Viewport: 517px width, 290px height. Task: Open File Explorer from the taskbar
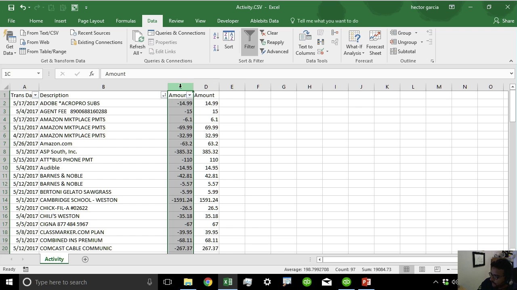coord(188,282)
